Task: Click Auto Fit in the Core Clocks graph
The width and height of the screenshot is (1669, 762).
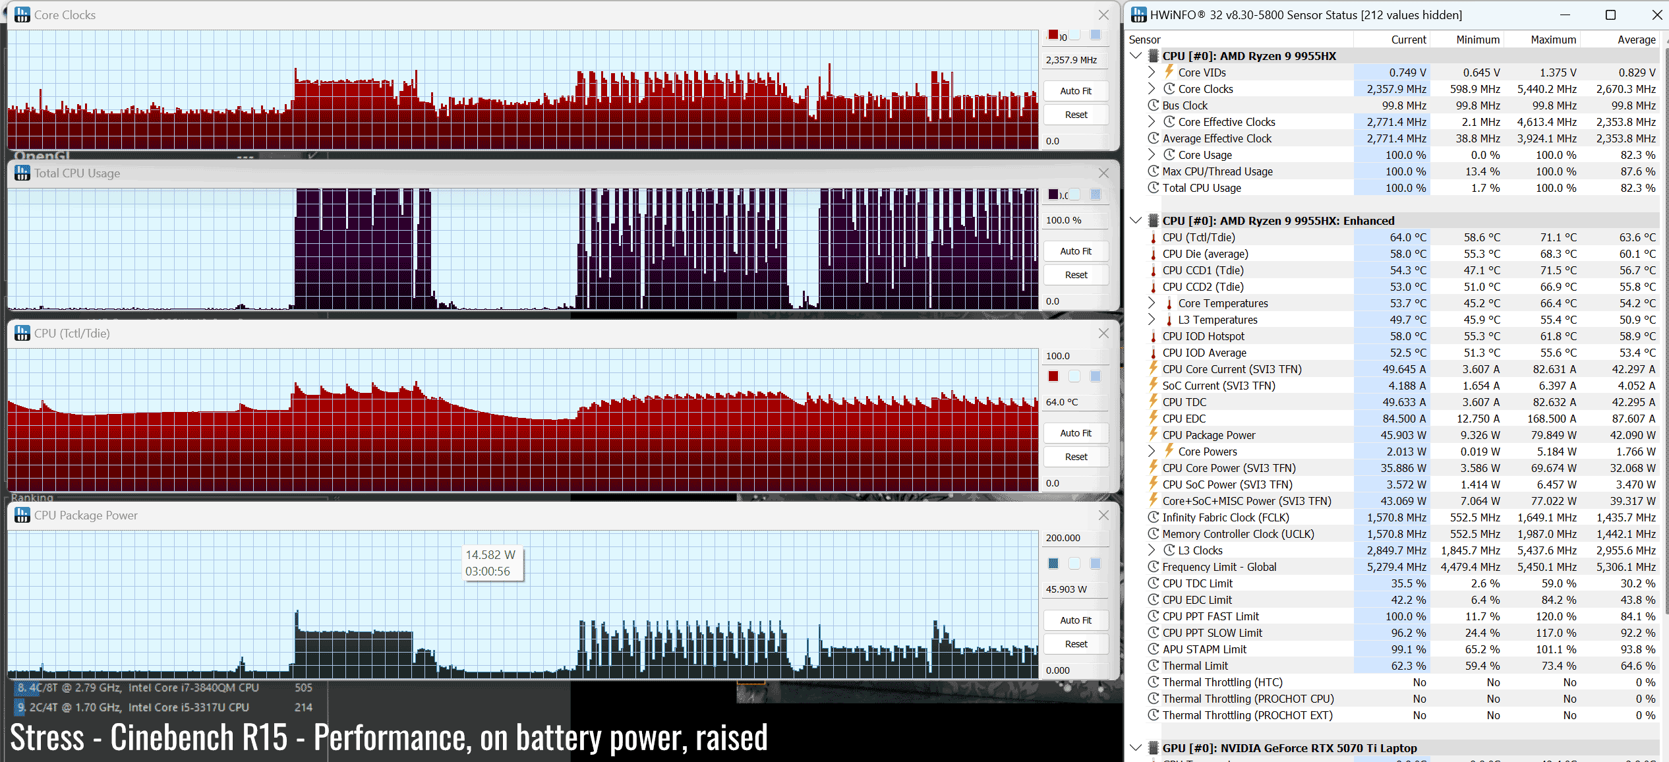Action: pyautogui.click(x=1076, y=91)
